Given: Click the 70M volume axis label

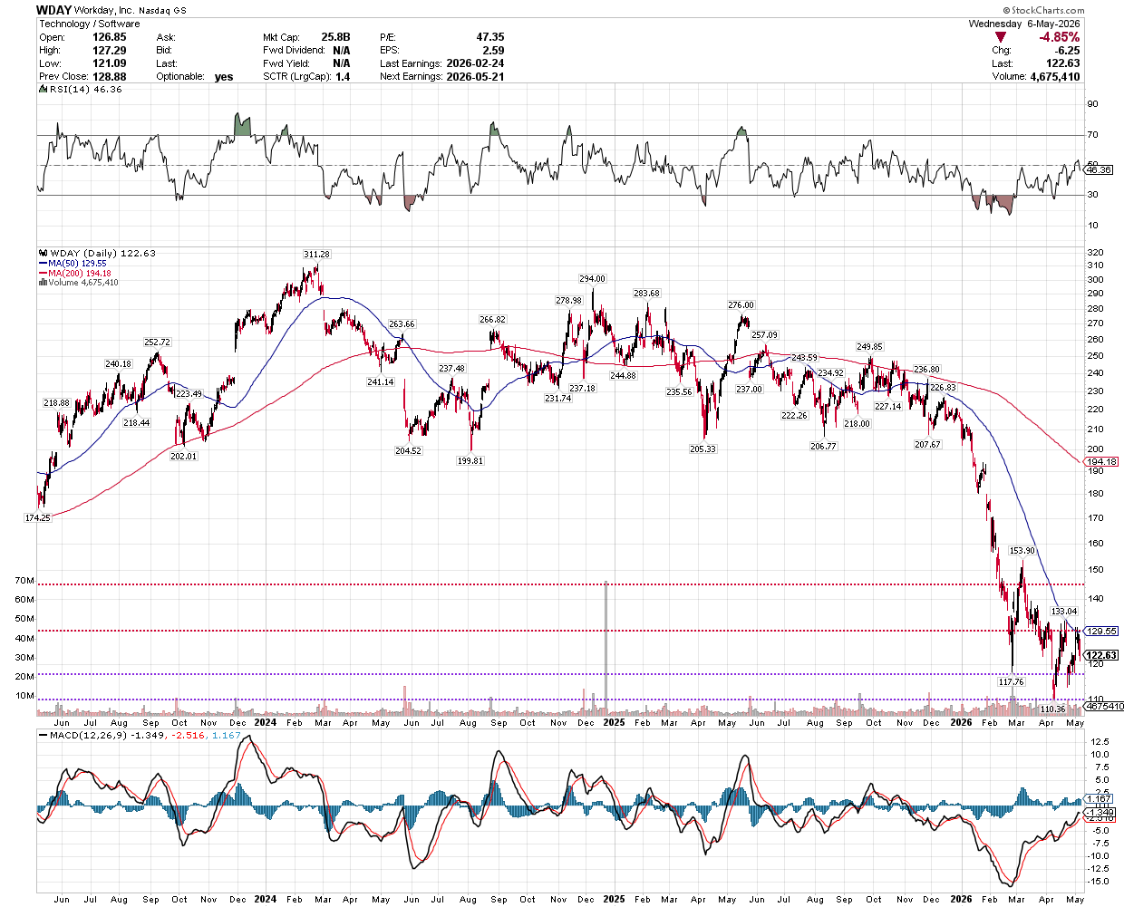Looking at the screenshot, I should (x=24, y=581).
